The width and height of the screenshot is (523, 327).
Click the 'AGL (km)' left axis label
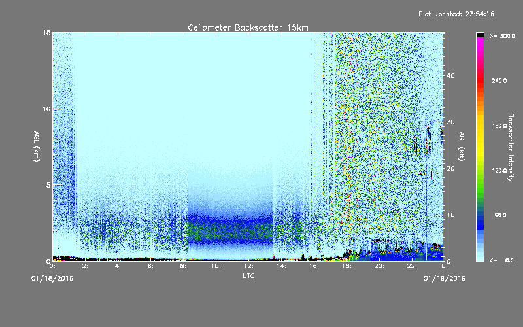(x=37, y=146)
